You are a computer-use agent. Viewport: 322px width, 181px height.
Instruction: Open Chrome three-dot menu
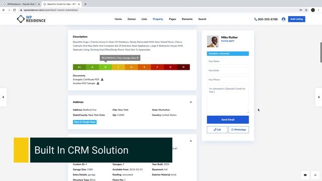coord(318,10)
